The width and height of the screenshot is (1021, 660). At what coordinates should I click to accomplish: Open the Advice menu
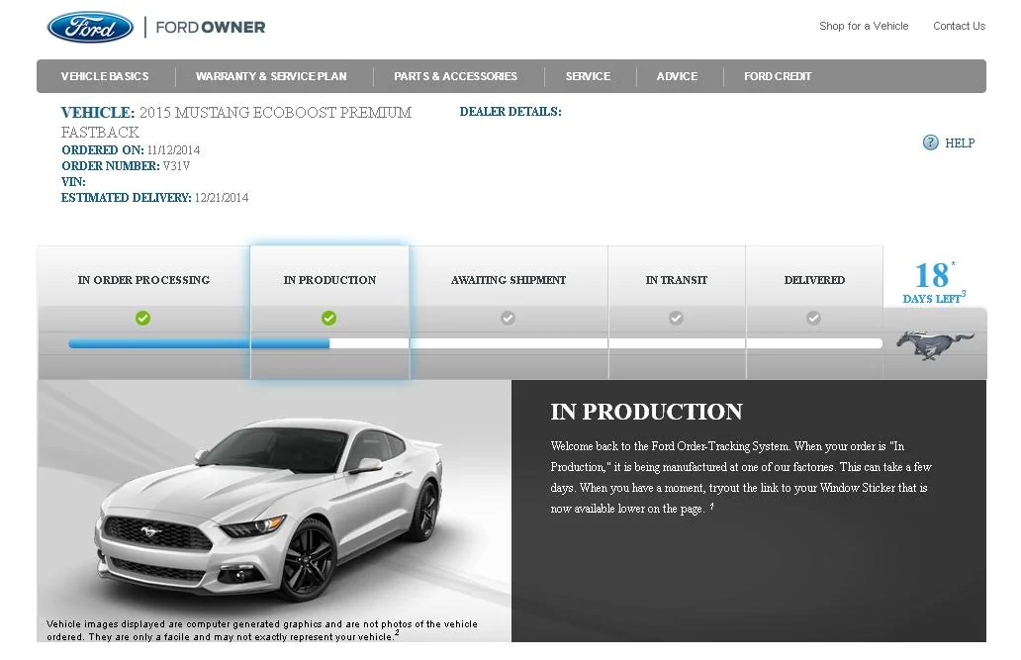point(677,76)
